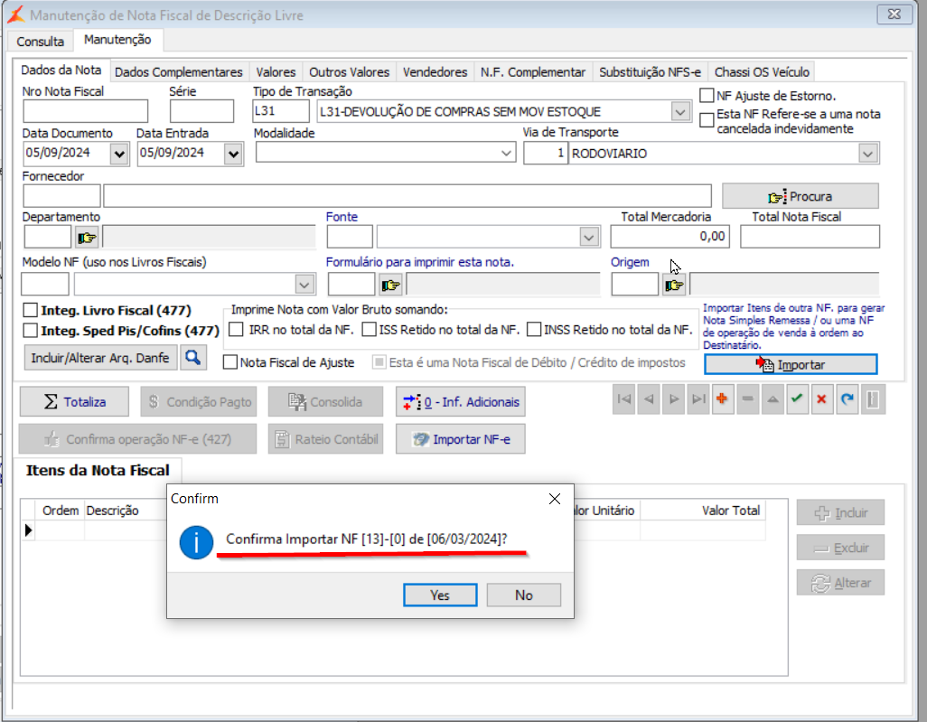Viewport: 927px width, 722px height.
Task: Delete record minus navigator icon
Action: pos(748,399)
